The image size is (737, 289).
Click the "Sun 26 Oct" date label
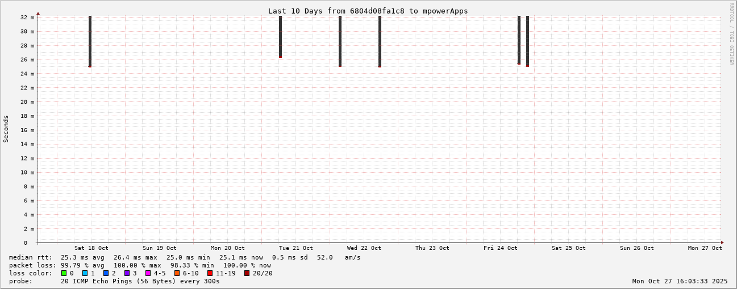pos(636,248)
